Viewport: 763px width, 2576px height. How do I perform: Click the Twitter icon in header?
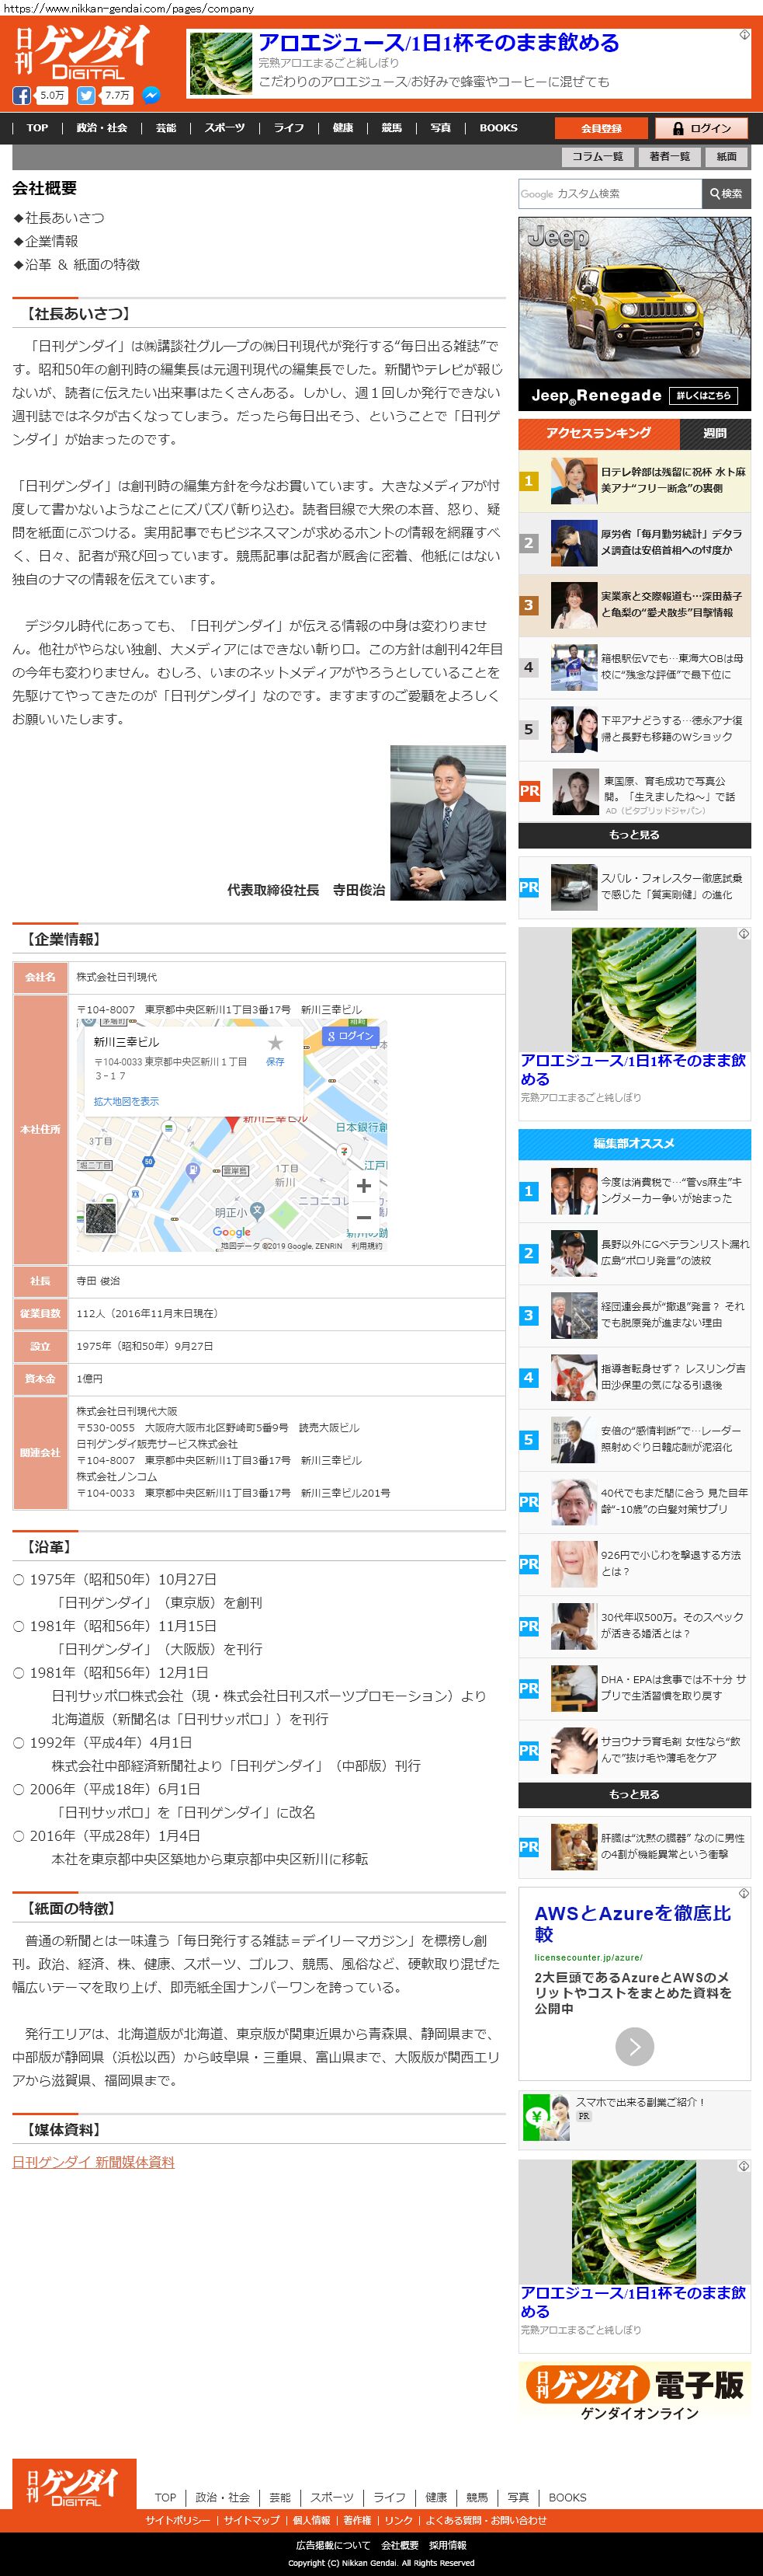(86, 96)
